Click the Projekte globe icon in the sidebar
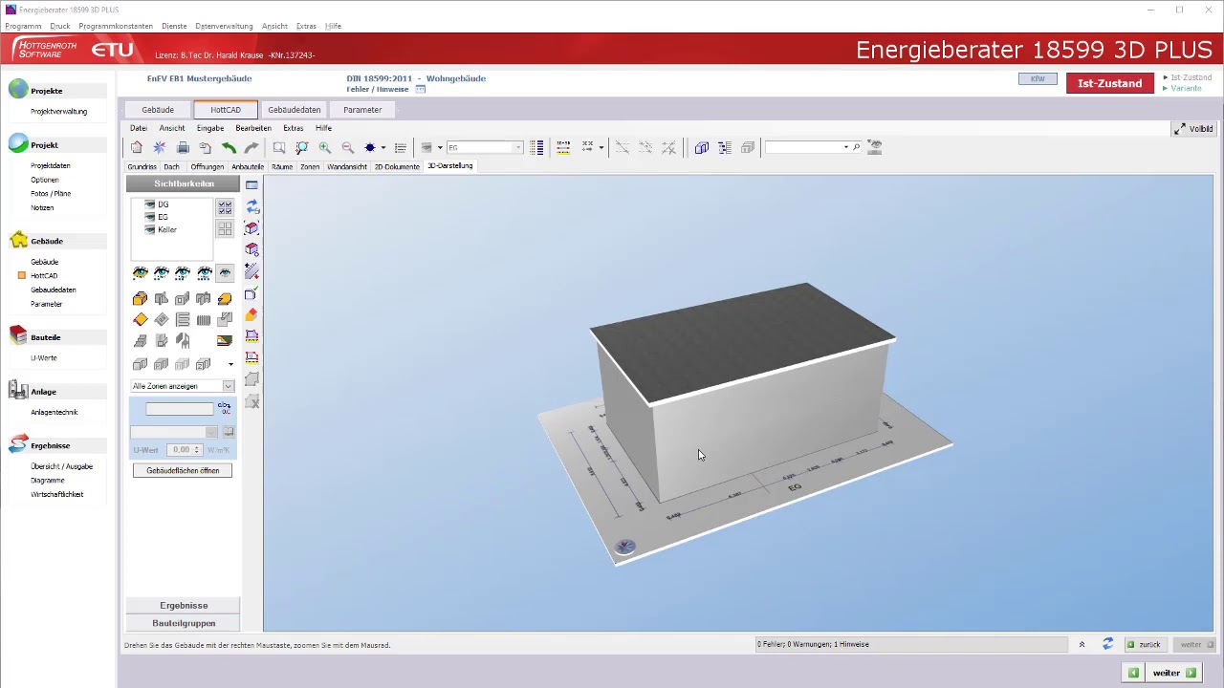This screenshot has width=1224, height=688. [18, 90]
